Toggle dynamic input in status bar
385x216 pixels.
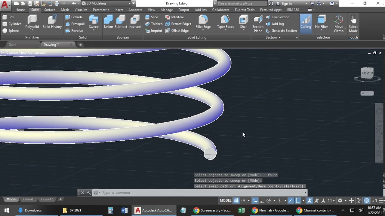tap(255, 200)
